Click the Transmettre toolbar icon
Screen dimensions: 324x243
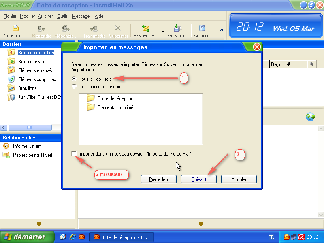94,28
